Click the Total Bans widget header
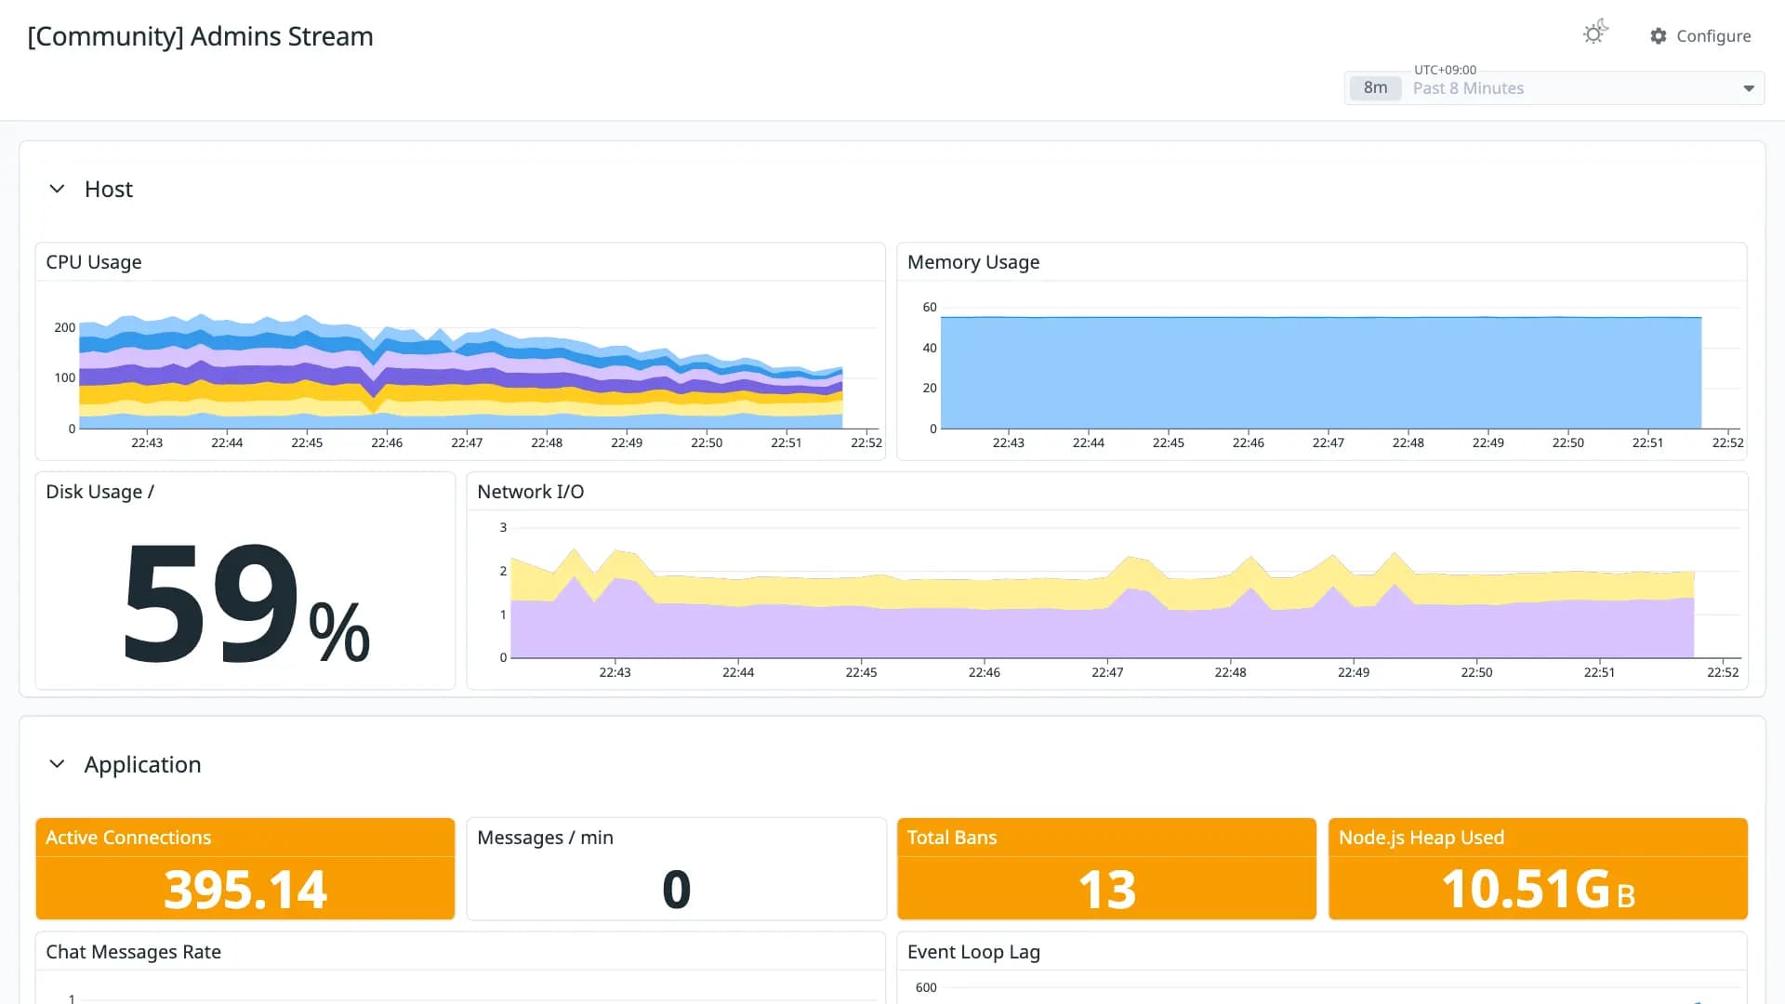 point(1106,838)
